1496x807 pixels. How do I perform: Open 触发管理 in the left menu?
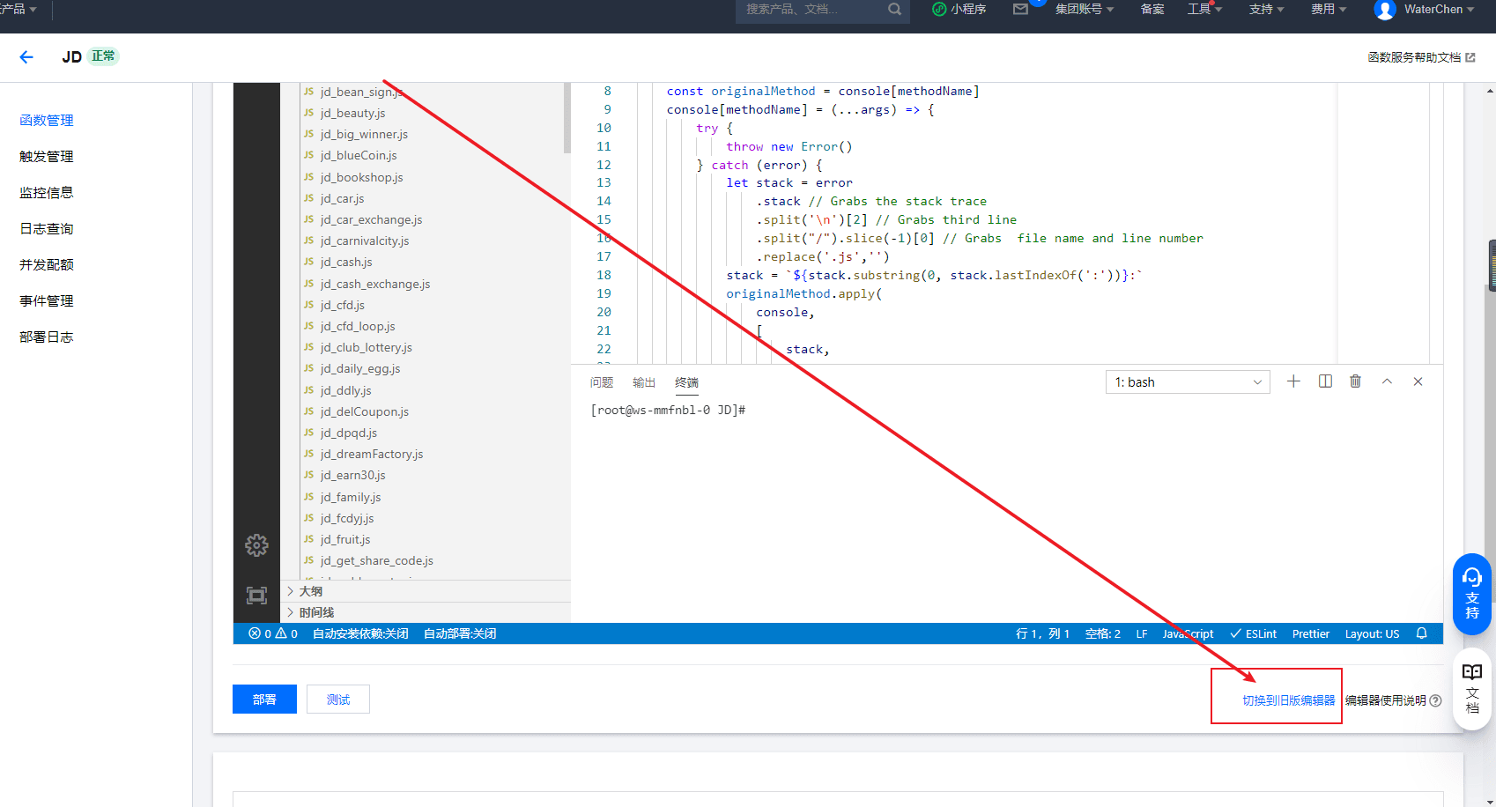point(47,157)
